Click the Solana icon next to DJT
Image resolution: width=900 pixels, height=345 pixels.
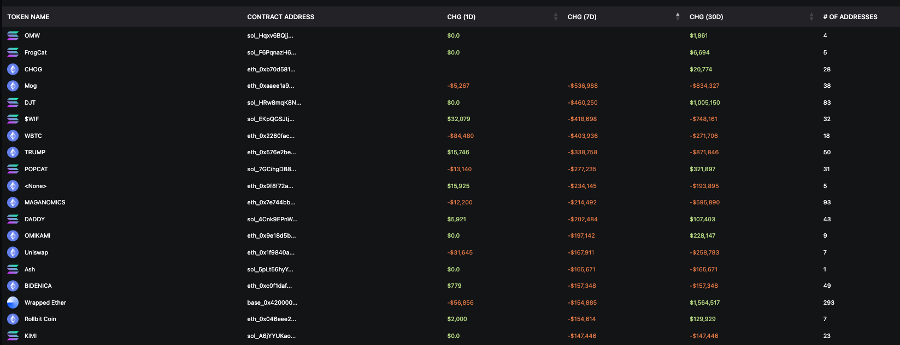coord(13,102)
